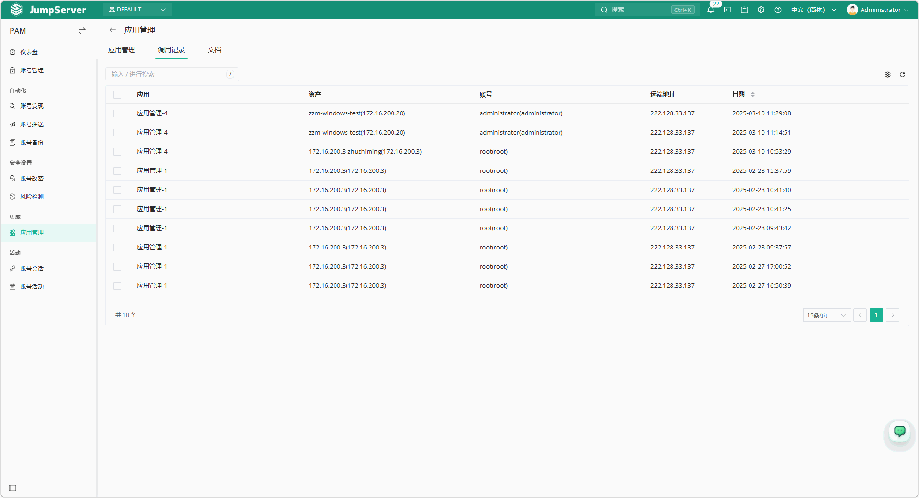The image size is (919, 498).
Task: Open the 中文(简体) language dropdown
Action: pyautogui.click(x=813, y=10)
